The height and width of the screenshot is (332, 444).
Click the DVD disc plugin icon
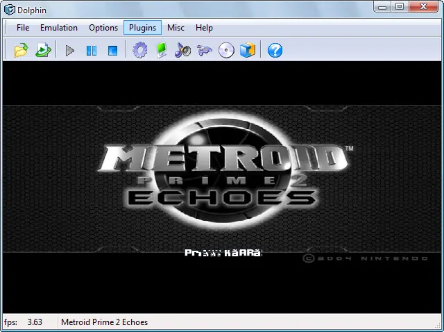point(226,51)
